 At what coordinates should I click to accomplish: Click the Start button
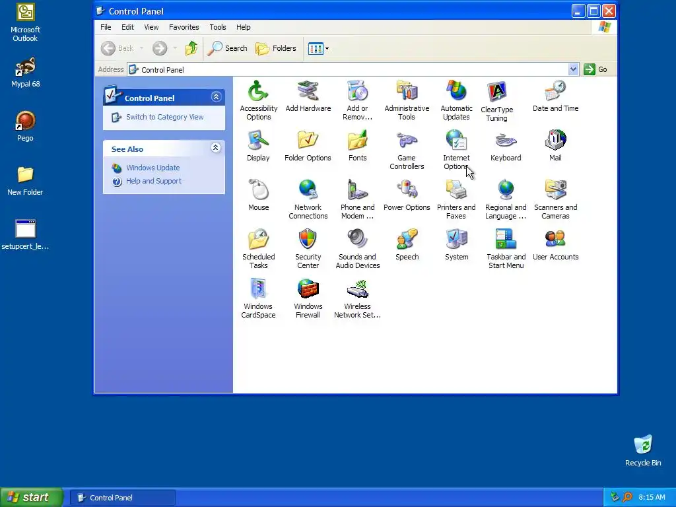pyautogui.click(x=32, y=497)
